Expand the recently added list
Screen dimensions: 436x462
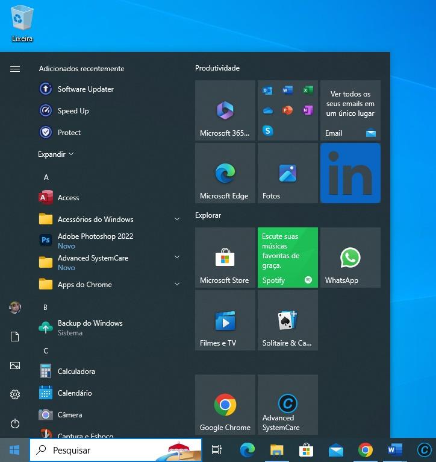55,154
